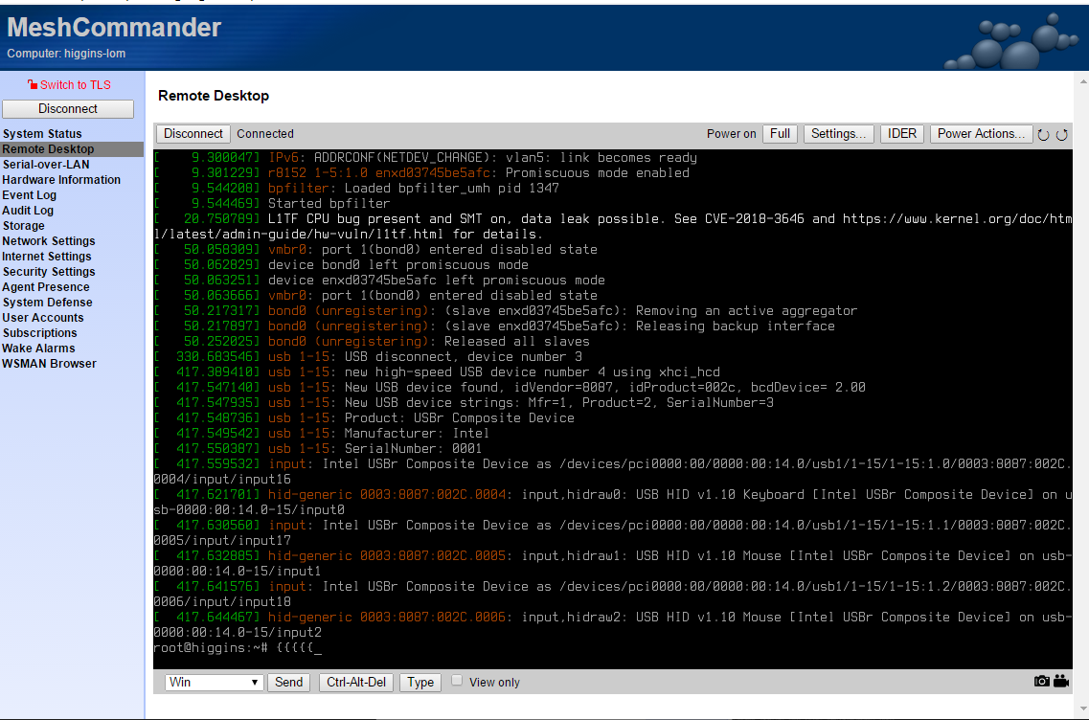1089x720 pixels.
Task: Send the selected key combination
Action: click(x=289, y=682)
